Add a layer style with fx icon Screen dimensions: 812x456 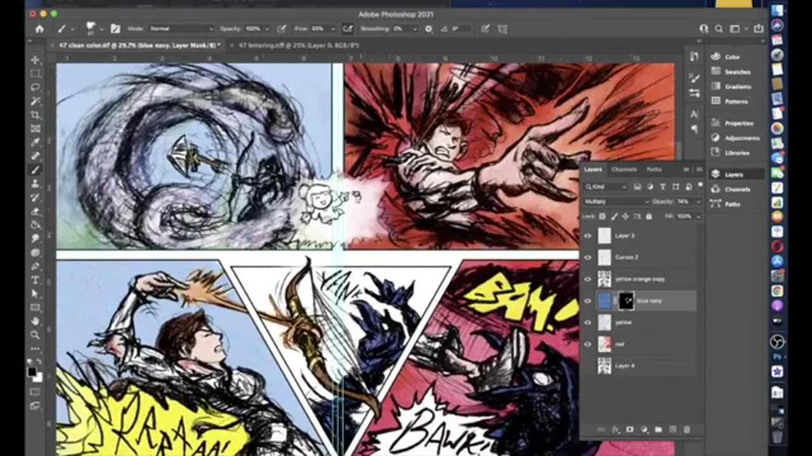[615, 429]
